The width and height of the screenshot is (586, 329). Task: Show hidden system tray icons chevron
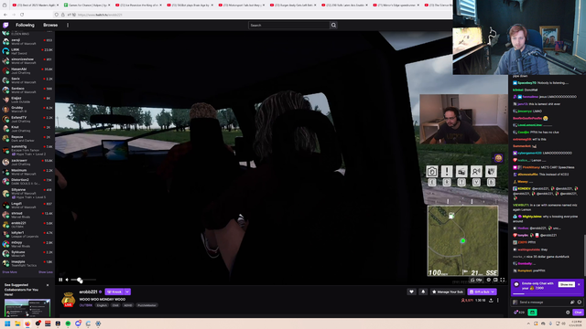(528, 324)
